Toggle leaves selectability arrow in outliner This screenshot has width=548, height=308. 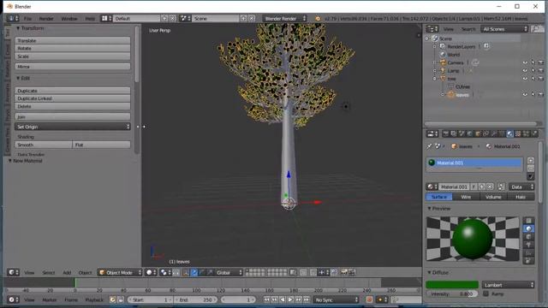pyautogui.click(x=533, y=94)
